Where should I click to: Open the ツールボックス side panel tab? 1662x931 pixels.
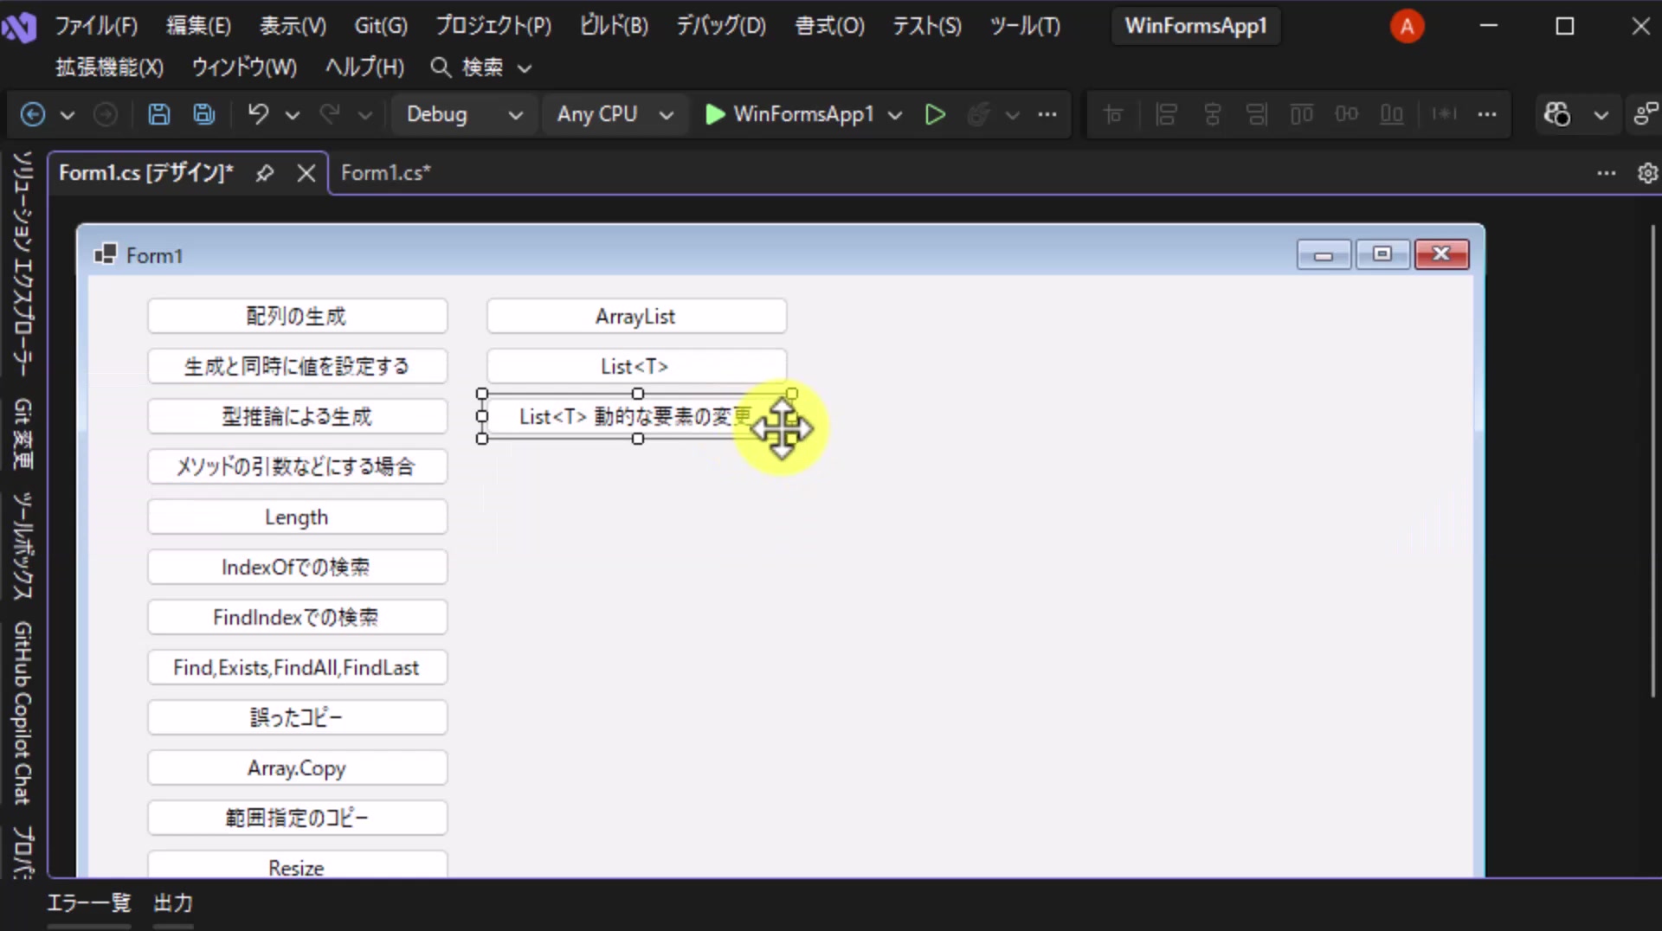tap(23, 546)
